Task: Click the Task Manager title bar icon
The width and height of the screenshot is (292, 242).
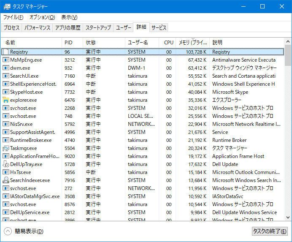Action: click(7, 6)
